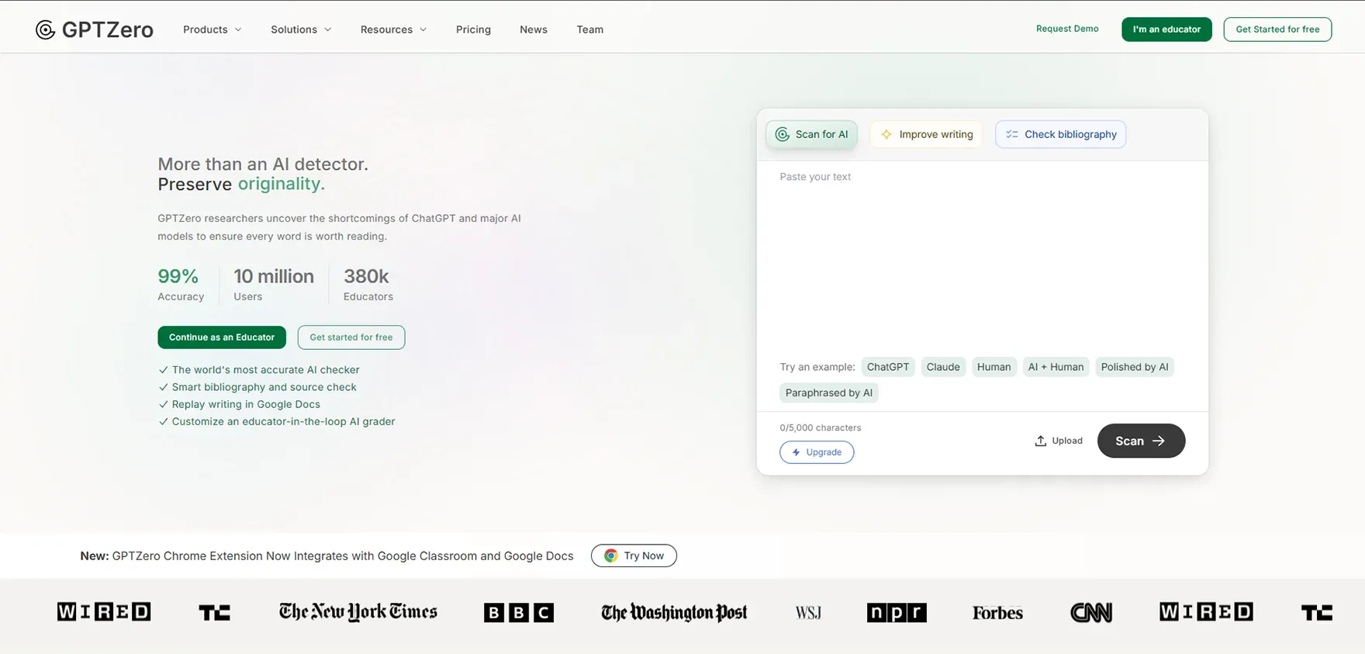This screenshot has width=1365, height=654.
Task: Click the Upgrade button
Action: (x=817, y=452)
